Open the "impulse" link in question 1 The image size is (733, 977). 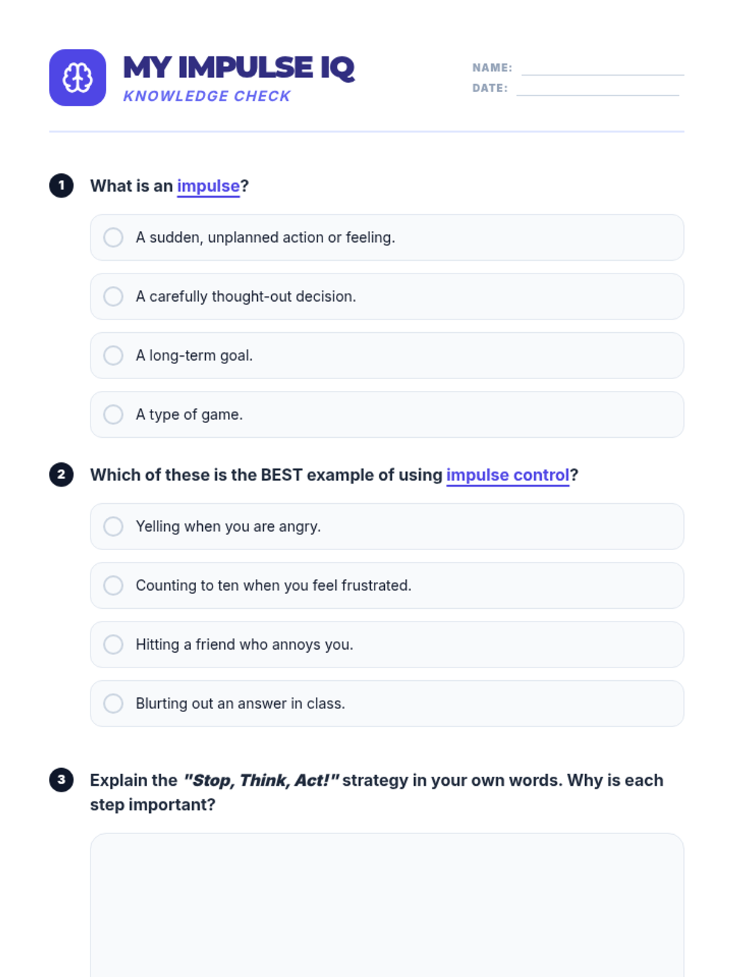(x=208, y=186)
